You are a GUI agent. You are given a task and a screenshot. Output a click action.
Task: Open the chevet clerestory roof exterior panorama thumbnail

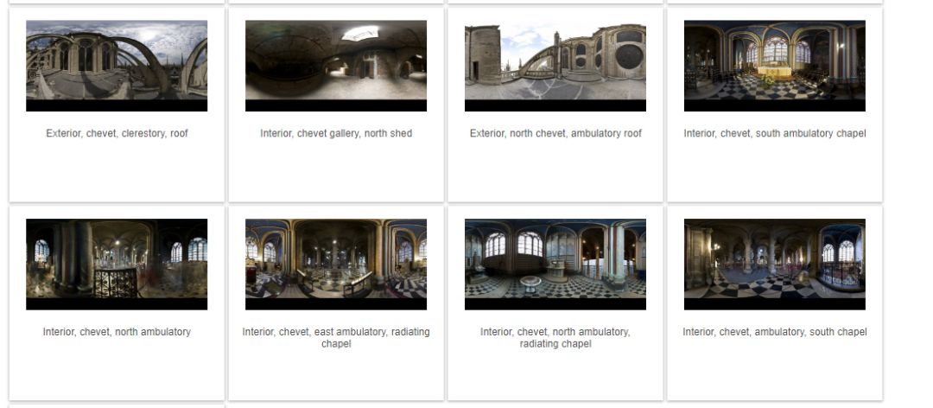[x=117, y=66]
